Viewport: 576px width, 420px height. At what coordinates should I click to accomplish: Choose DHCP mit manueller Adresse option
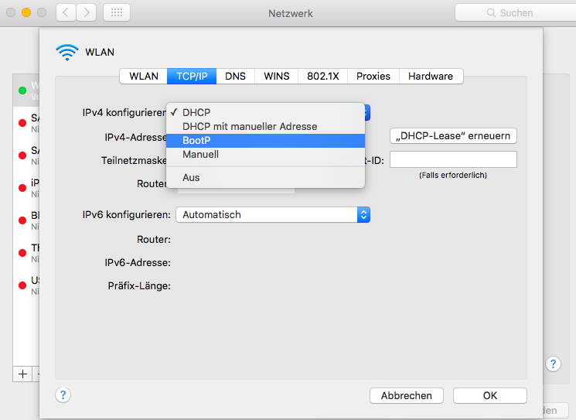tap(249, 126)
